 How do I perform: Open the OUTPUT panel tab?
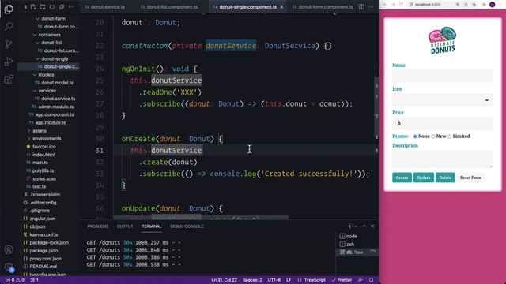pos(125,226)
